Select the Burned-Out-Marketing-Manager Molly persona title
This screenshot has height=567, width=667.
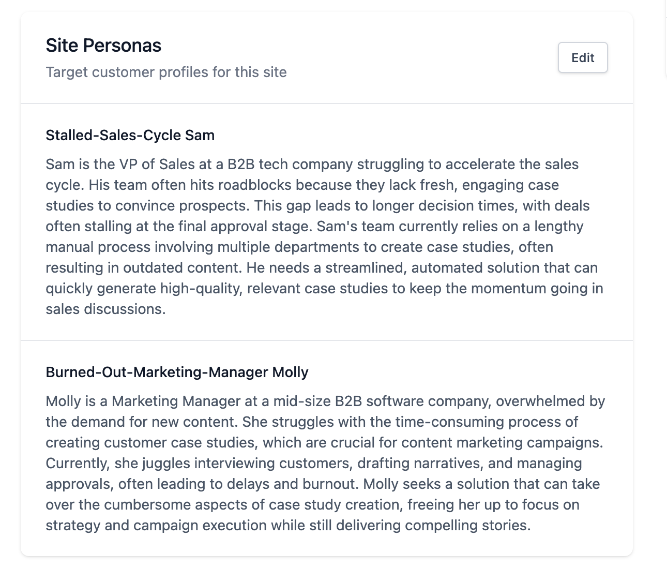[177, 372]
